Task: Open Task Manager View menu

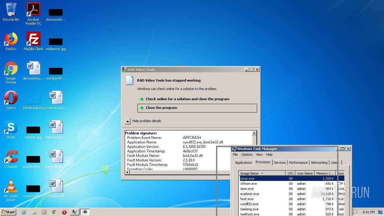Action: [259, 154]
